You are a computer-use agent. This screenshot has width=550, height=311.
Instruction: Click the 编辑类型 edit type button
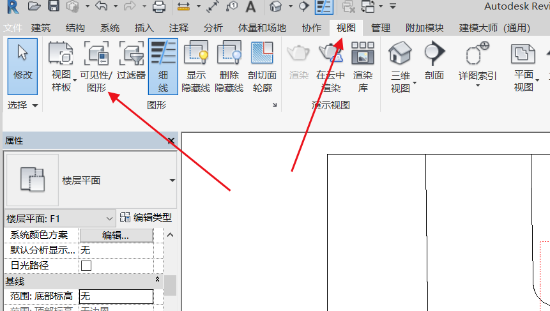(x=146, y=218)
